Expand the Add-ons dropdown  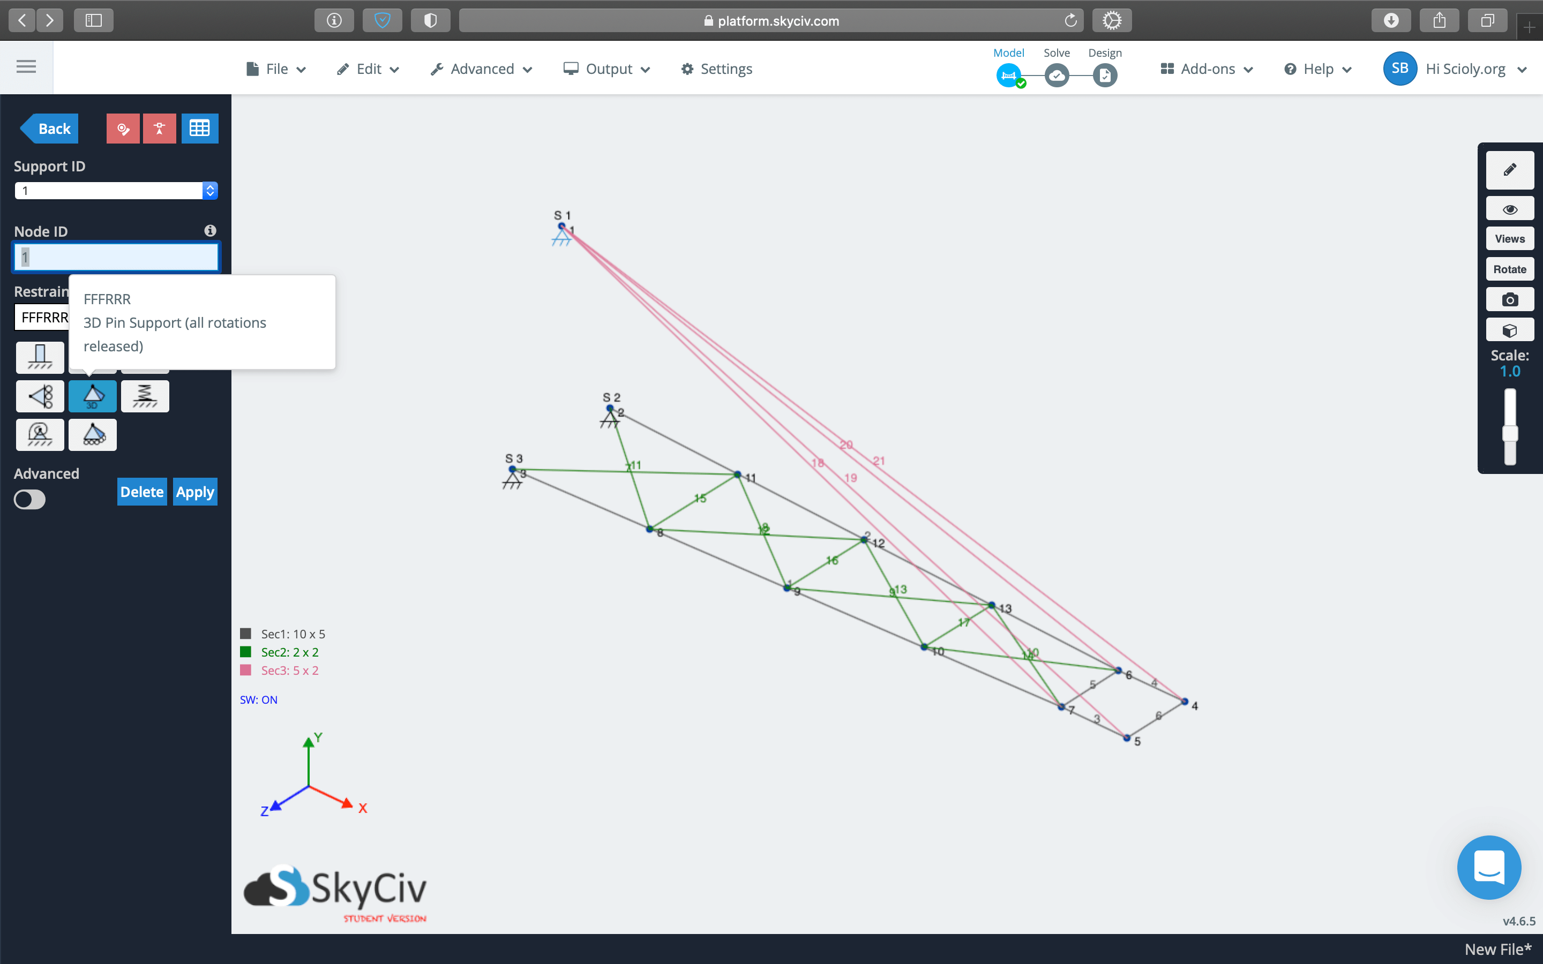(x=1207, y=69)
